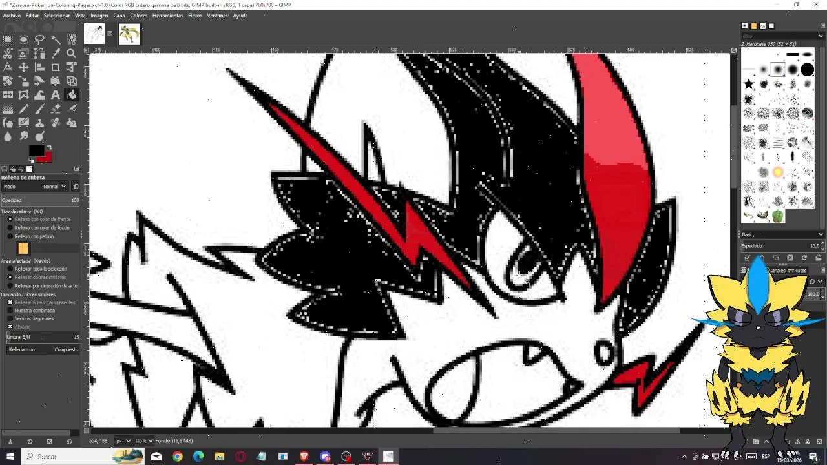Open the Herramientas menu
This screenshot has width=827, height=465.
click(x=168, y=15)
